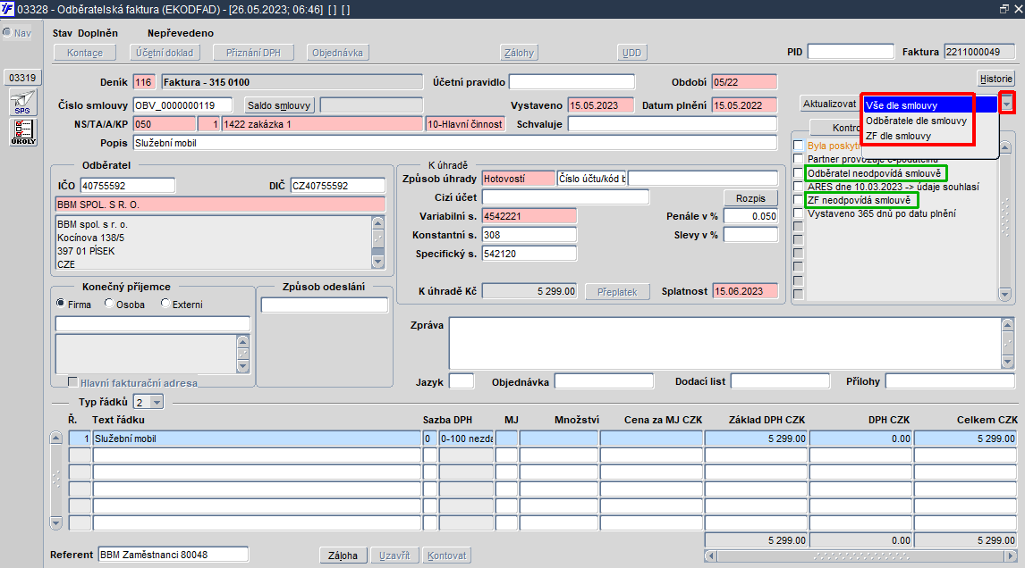Click the checklist scrollbar down arrow
The image size is (1025, 568).
[1005, 295]
